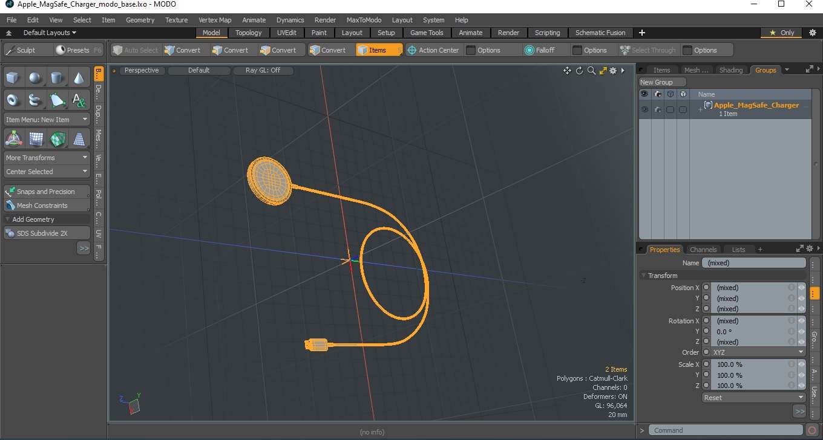The image size is (823, 440).
Task: Click the Action Center icon
Action: point(412,50)
